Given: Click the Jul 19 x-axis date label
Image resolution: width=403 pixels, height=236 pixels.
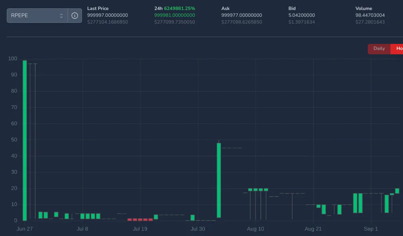Looking at the screenshot, I should [140, 229].
